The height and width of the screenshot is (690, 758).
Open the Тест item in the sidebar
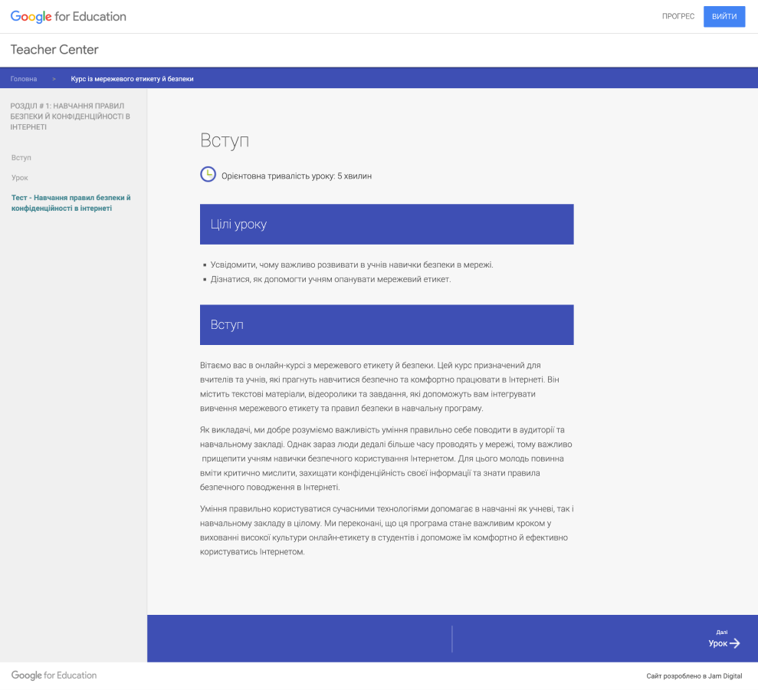click(x=71, y=202)
